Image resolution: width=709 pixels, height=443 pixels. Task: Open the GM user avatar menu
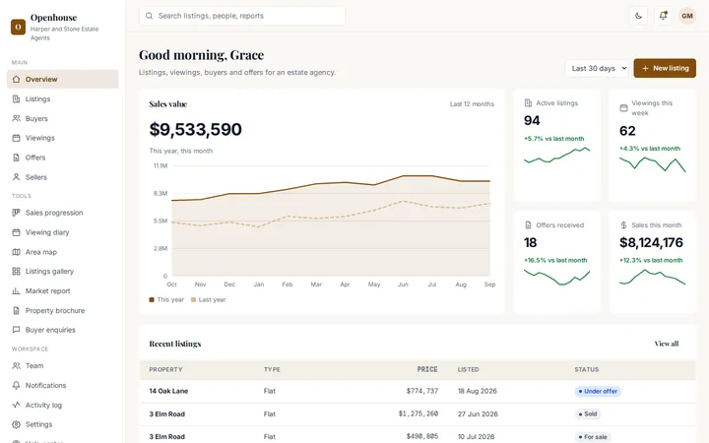point(687,16)
